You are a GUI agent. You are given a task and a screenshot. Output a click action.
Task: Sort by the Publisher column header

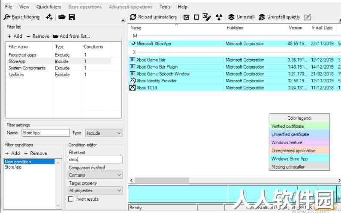click(256, 27)
